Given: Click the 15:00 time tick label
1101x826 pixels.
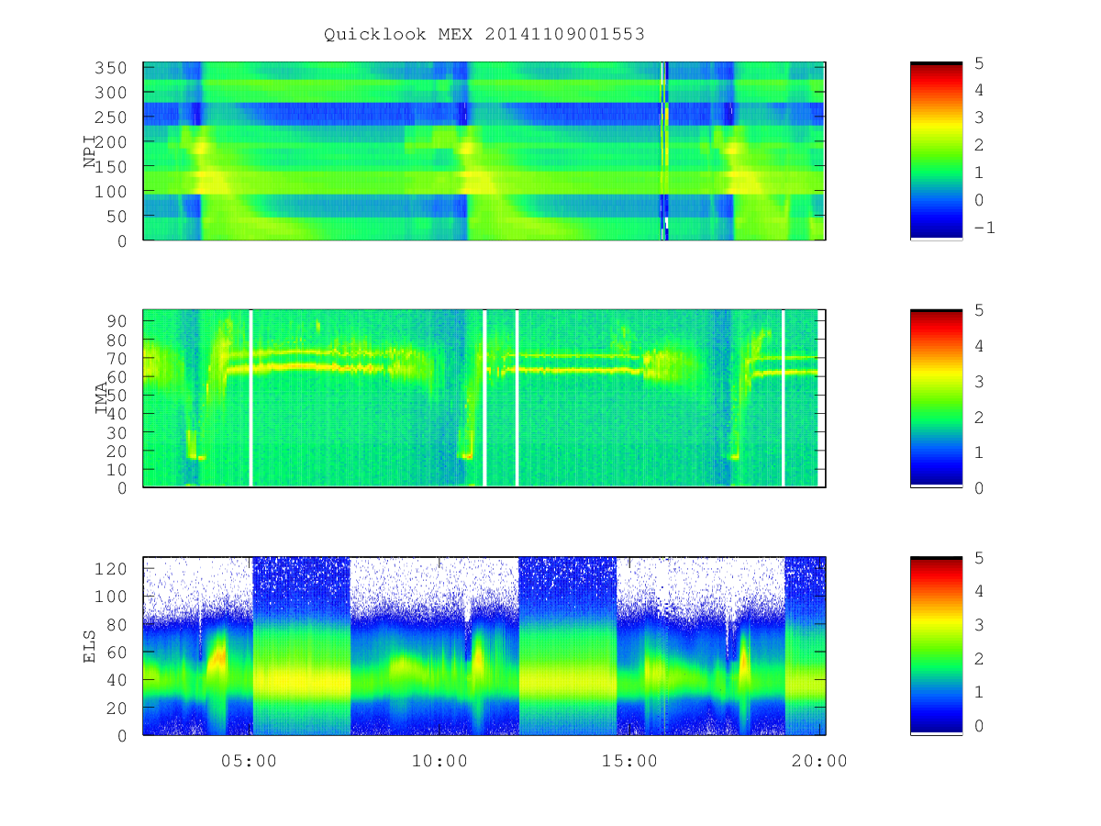Looking at the screenshot, I should tap(628, 760).
